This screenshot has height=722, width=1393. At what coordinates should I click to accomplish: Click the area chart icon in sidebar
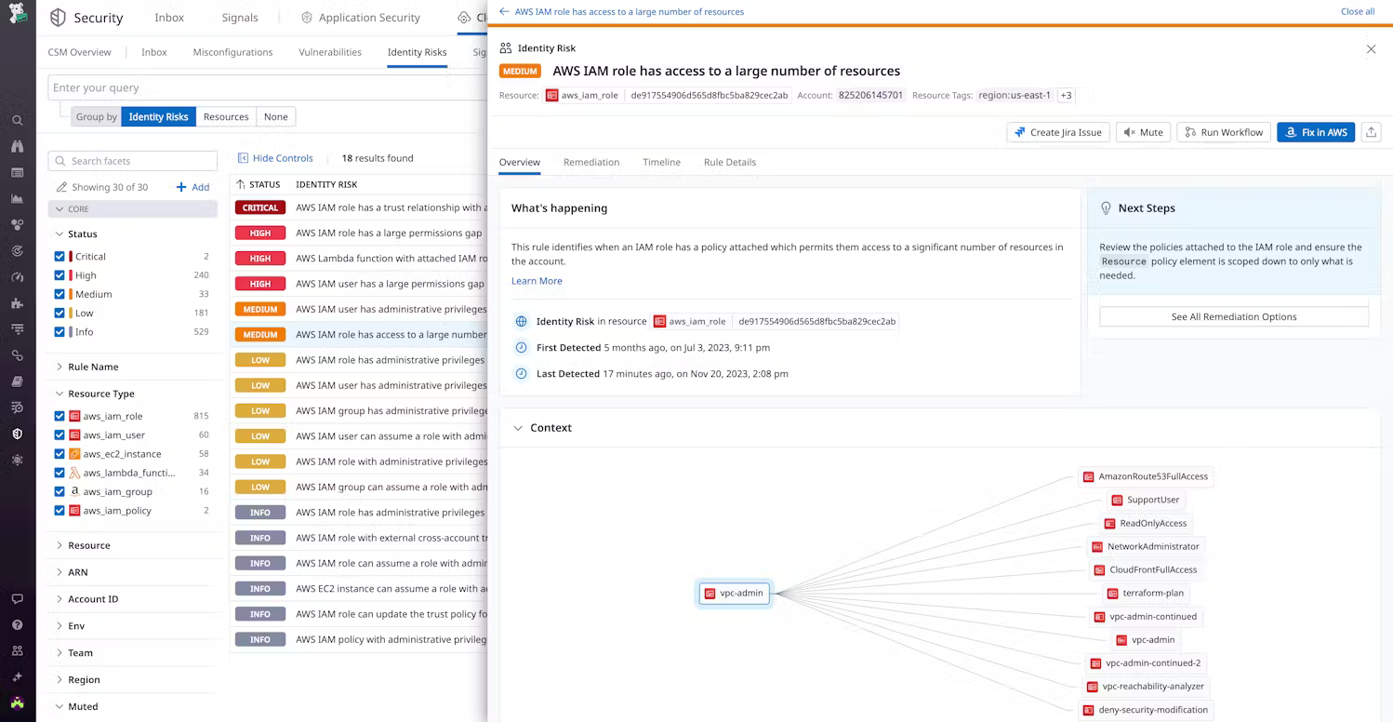pos(17,198)
